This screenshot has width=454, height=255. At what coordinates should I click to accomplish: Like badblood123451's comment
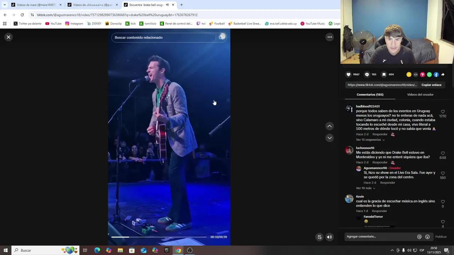click(443, 112)
